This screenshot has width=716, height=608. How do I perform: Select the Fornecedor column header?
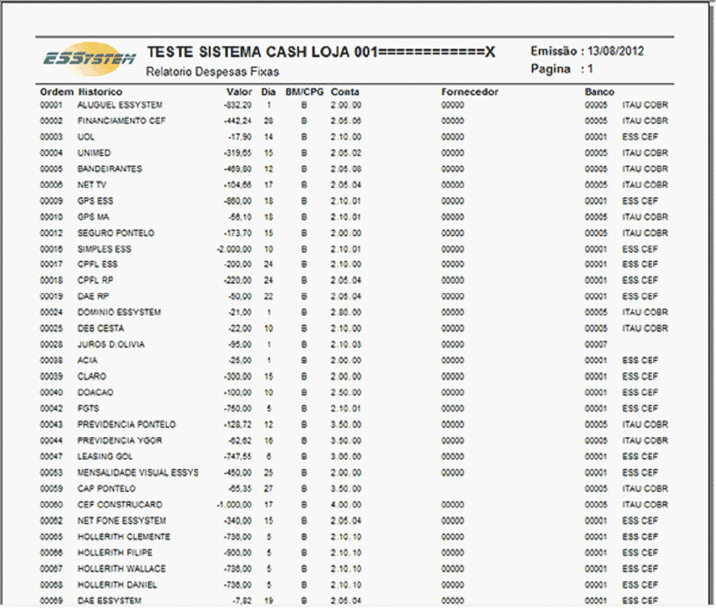click(x=470, y=92)
